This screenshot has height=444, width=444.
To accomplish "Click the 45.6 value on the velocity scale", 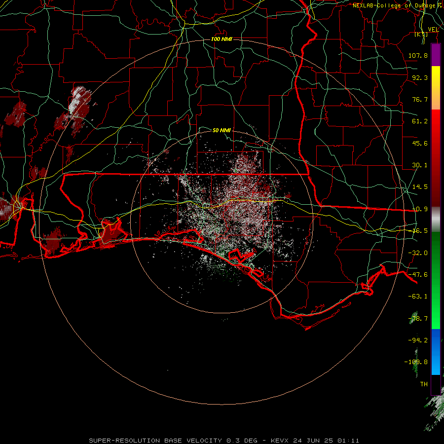I will click(x=420, y=143).
